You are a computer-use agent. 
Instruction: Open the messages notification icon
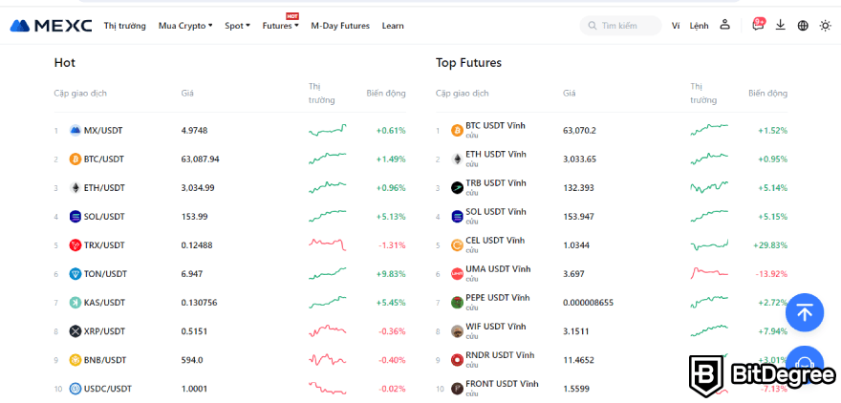click(759, 25)
